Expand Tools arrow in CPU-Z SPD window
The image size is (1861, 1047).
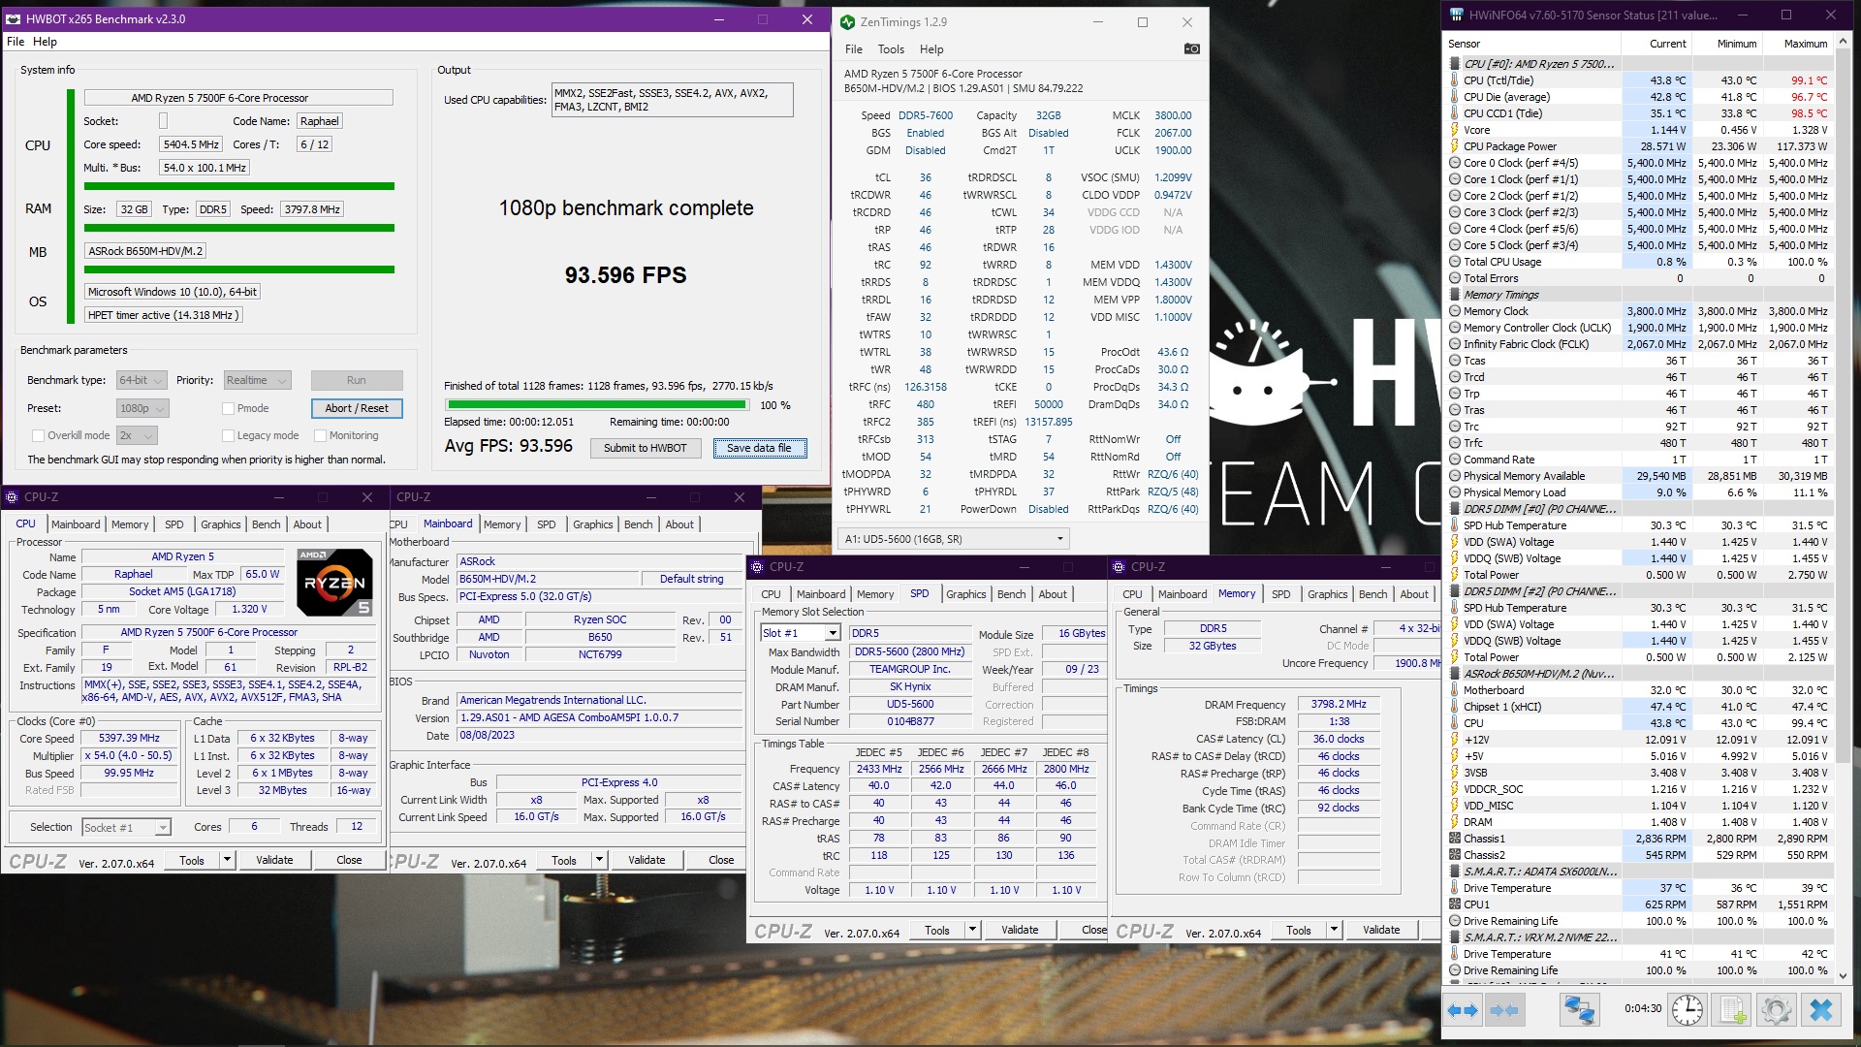tap(972, 930)
